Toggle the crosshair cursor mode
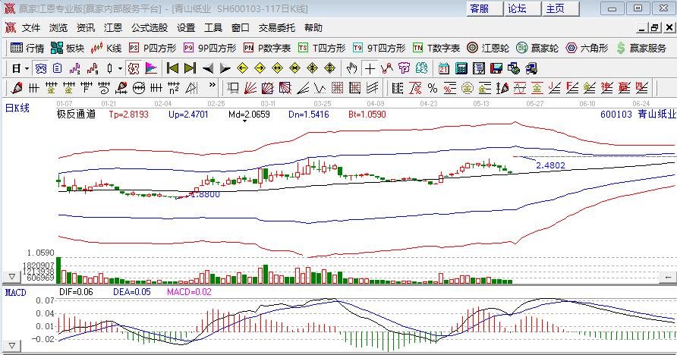 pyautogui.click(x=370, y=68)
